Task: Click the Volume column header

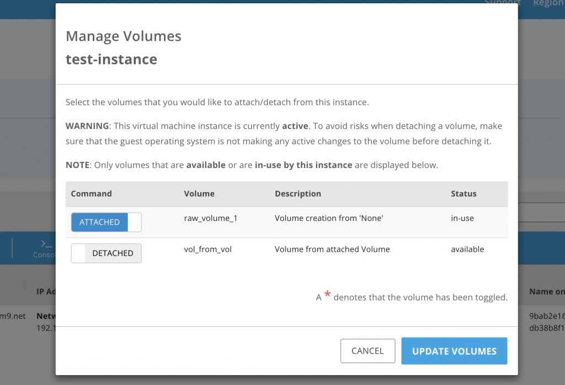Action: (x=199, y=194)
